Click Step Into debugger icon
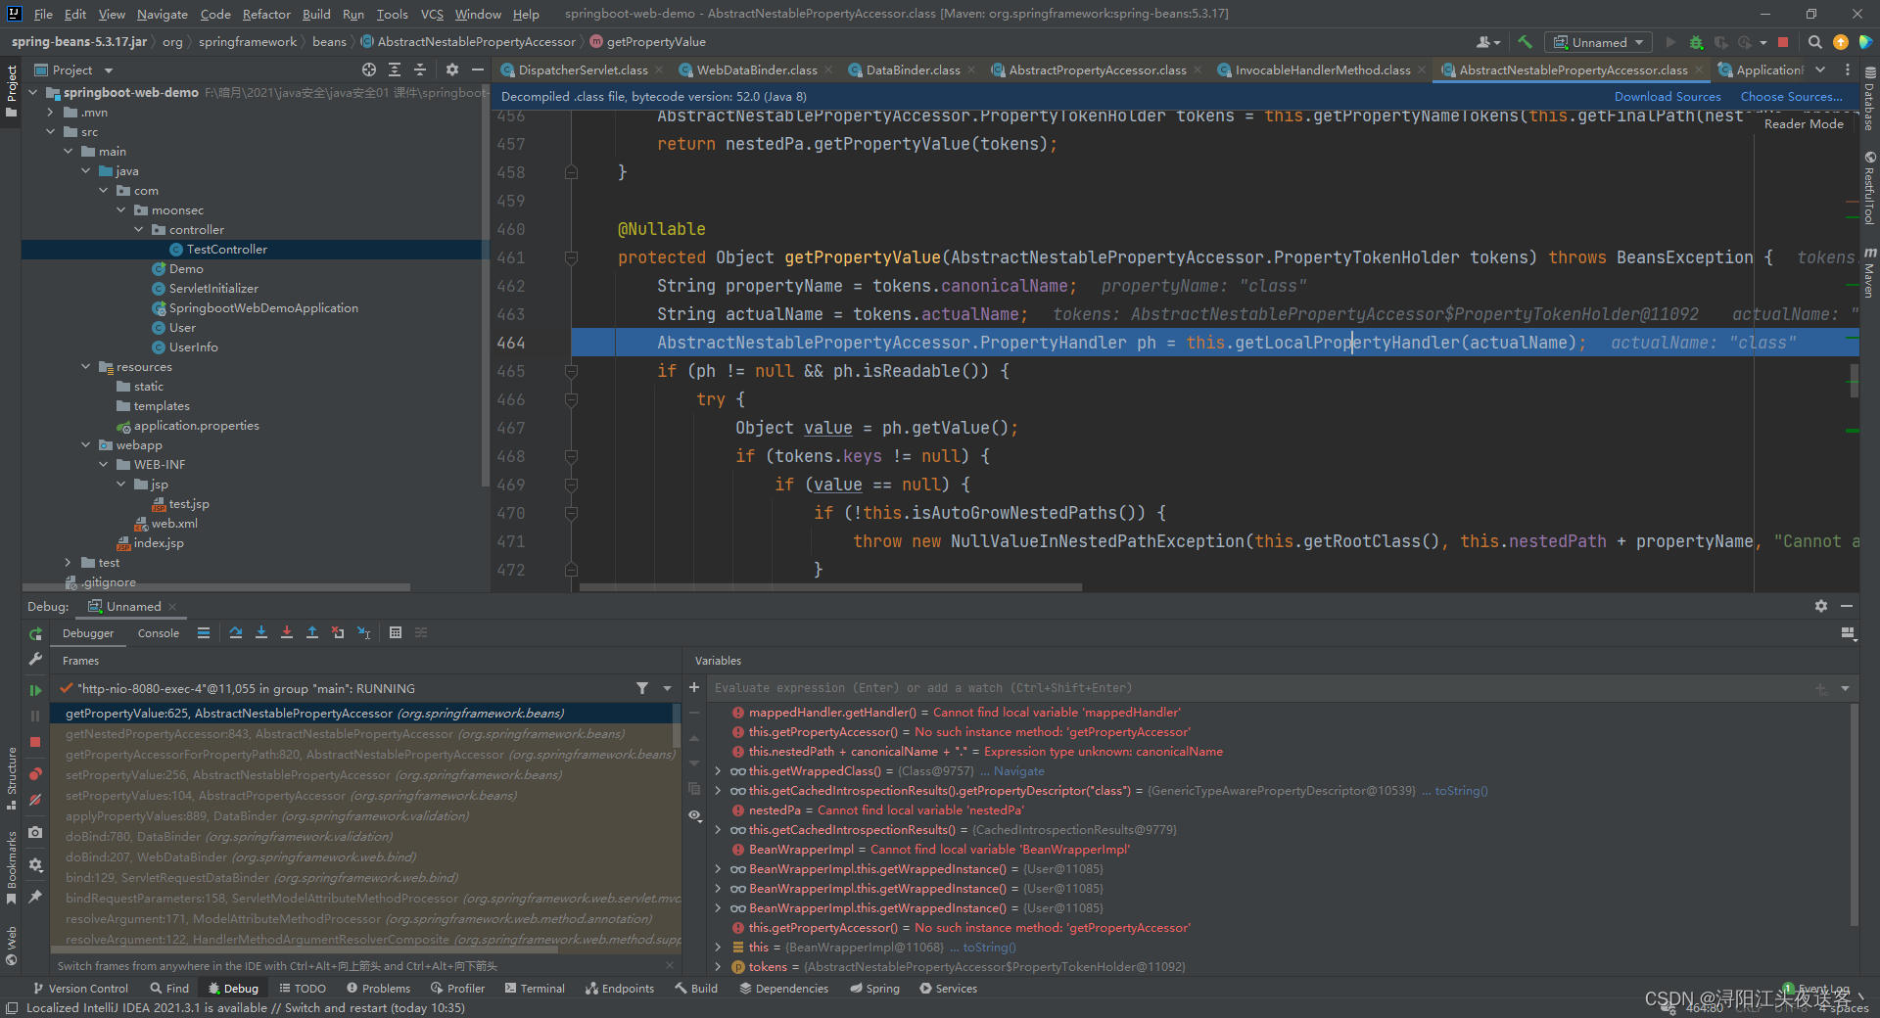1880x1018 pixels. click(x=261, y=632)
